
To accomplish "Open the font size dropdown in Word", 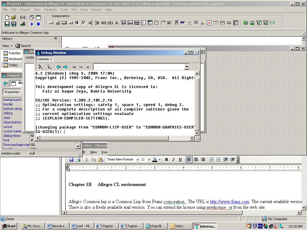I will 149,160.
